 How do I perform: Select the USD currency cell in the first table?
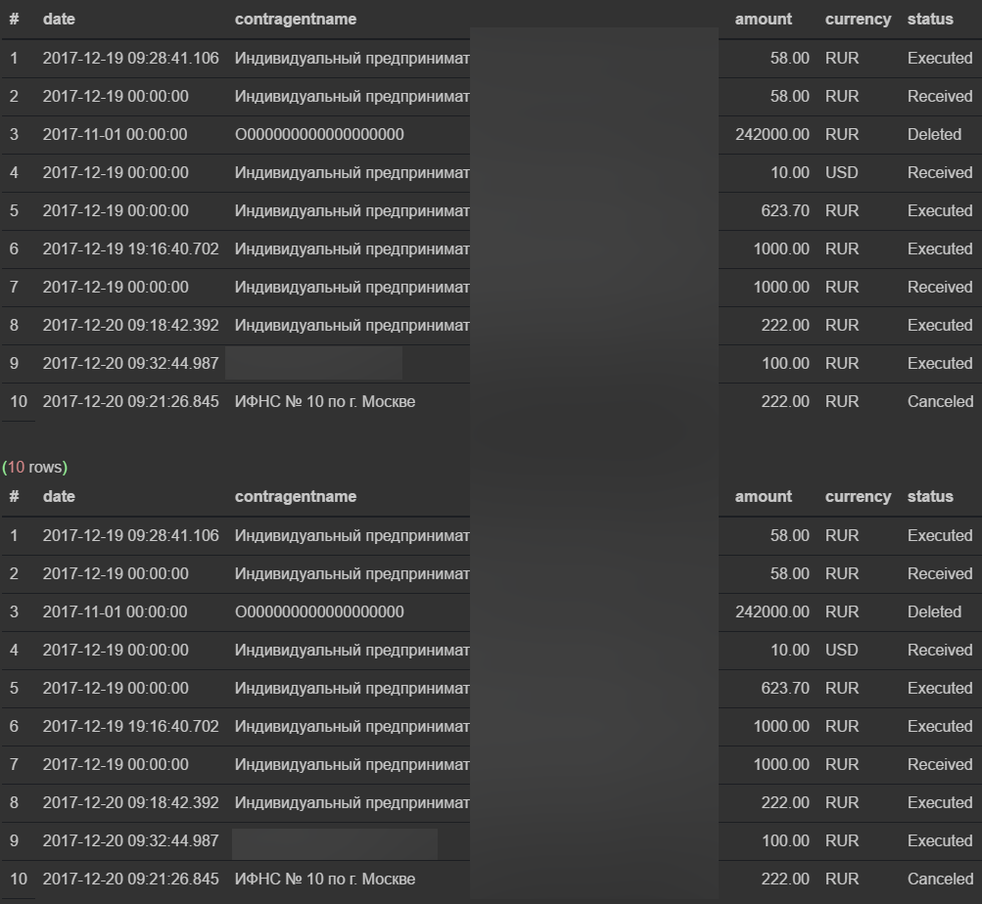[842, 173]
